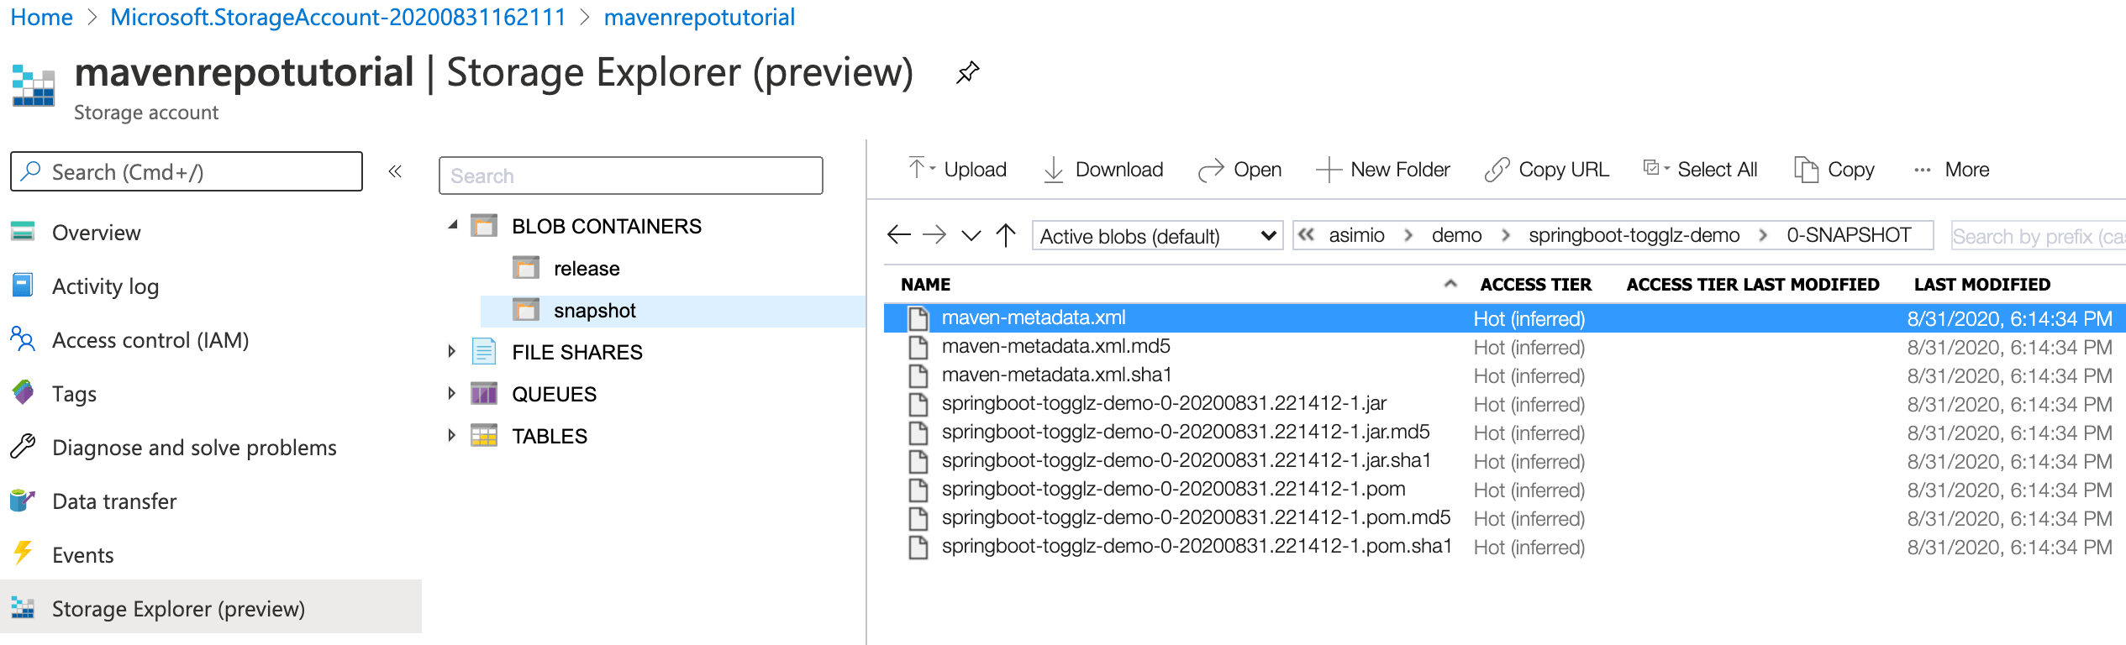Collapse the left navigation menu
The width and height of the screenshot is (2126, 645).
pyautogui.click(x=395, y=172)
